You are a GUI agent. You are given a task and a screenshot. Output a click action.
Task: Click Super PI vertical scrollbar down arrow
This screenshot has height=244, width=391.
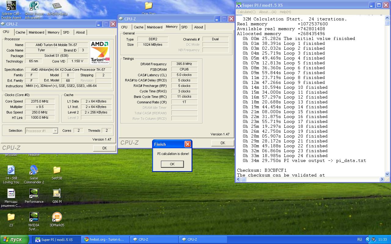[387, 174]
